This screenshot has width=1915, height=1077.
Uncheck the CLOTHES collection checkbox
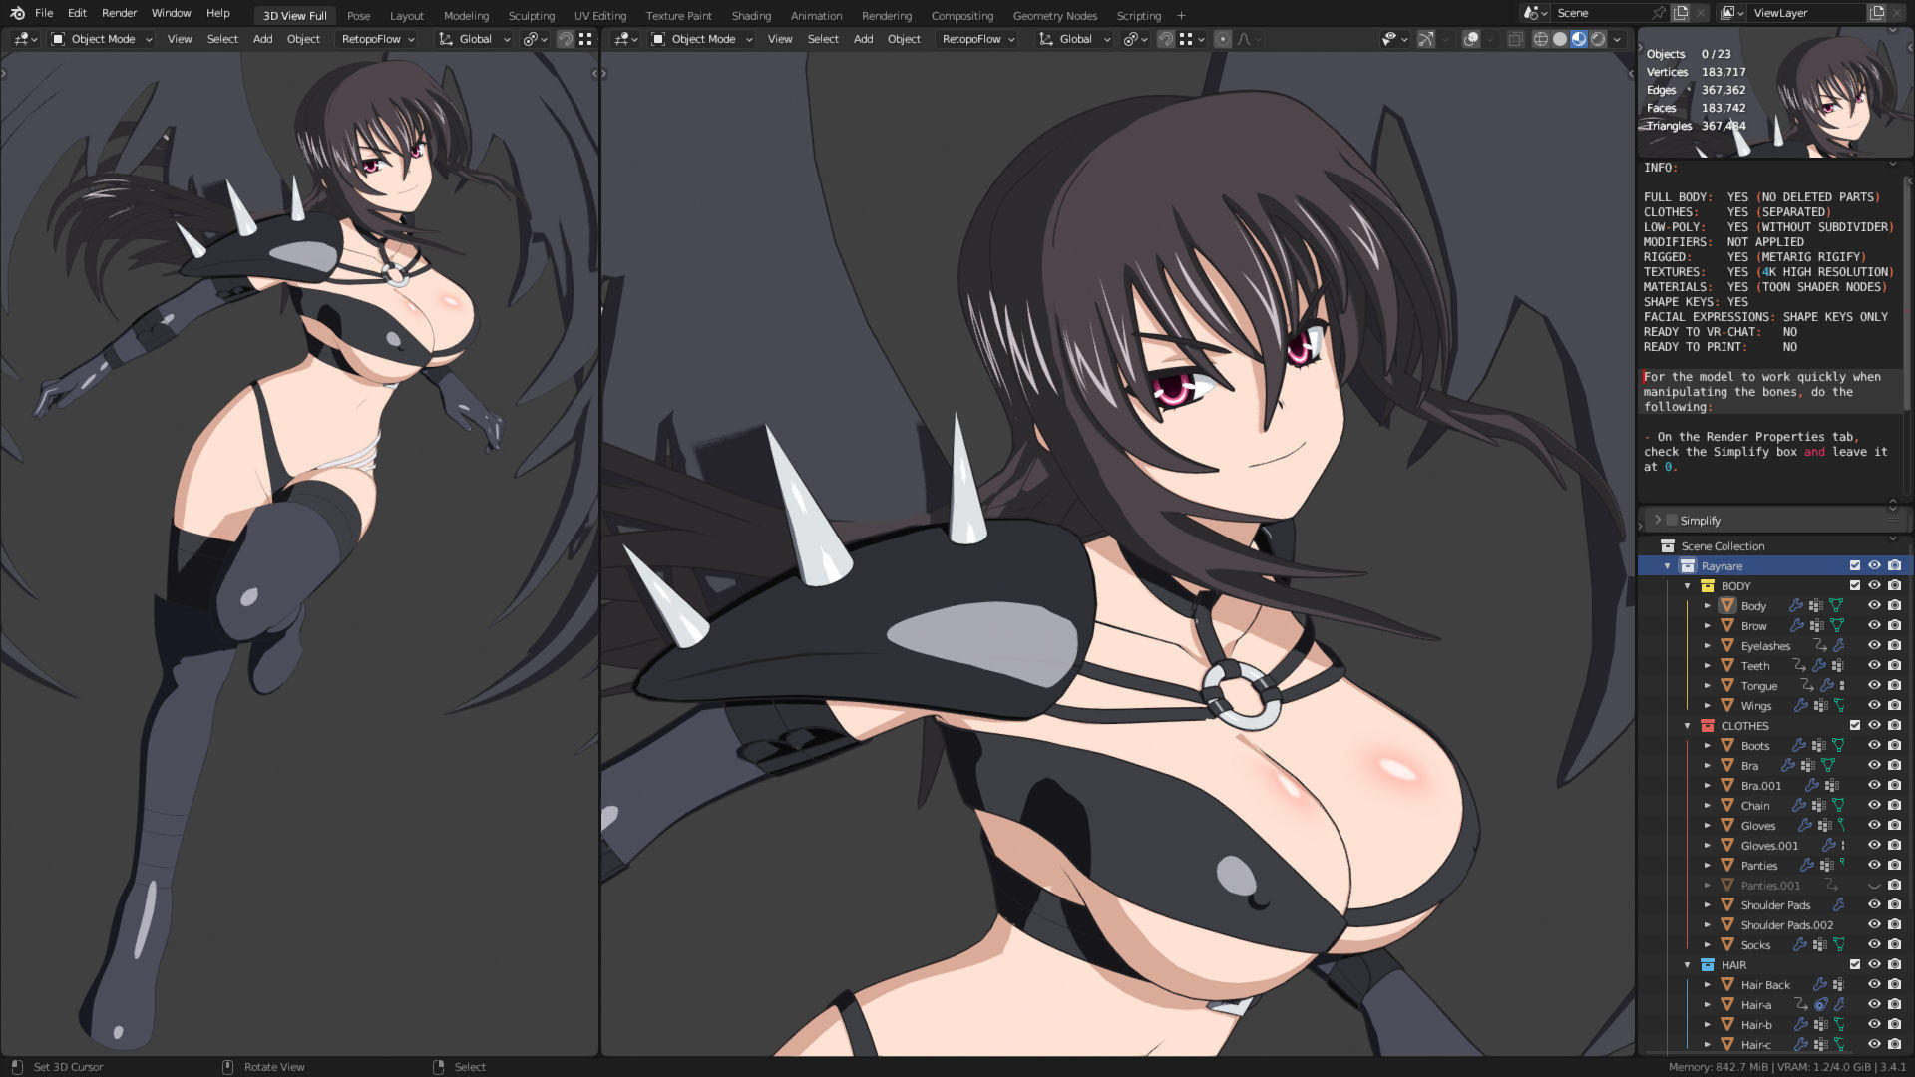point(1855,725)
